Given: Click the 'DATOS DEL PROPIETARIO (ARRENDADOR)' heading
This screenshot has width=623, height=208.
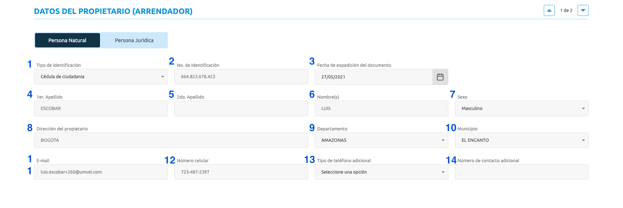Looking at the screenshot, I should (x=113, y=11).
